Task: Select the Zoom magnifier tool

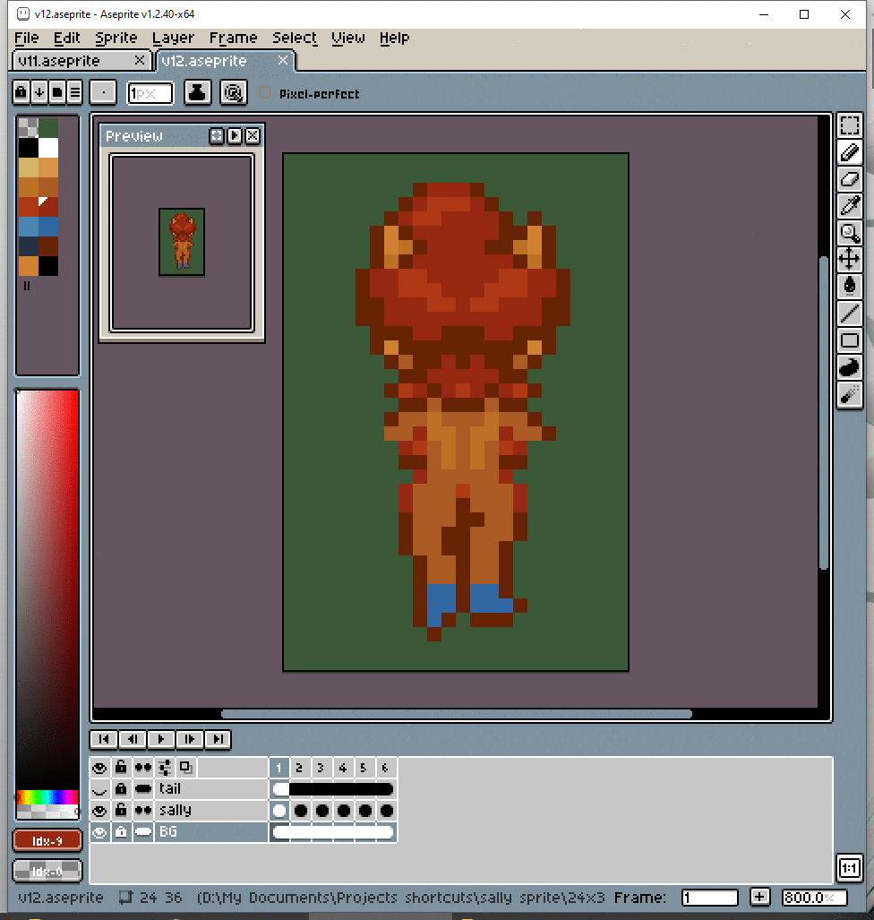Action: click(849, 233)
